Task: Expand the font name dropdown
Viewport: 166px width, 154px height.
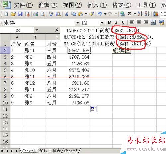Action: pos(78,23)
